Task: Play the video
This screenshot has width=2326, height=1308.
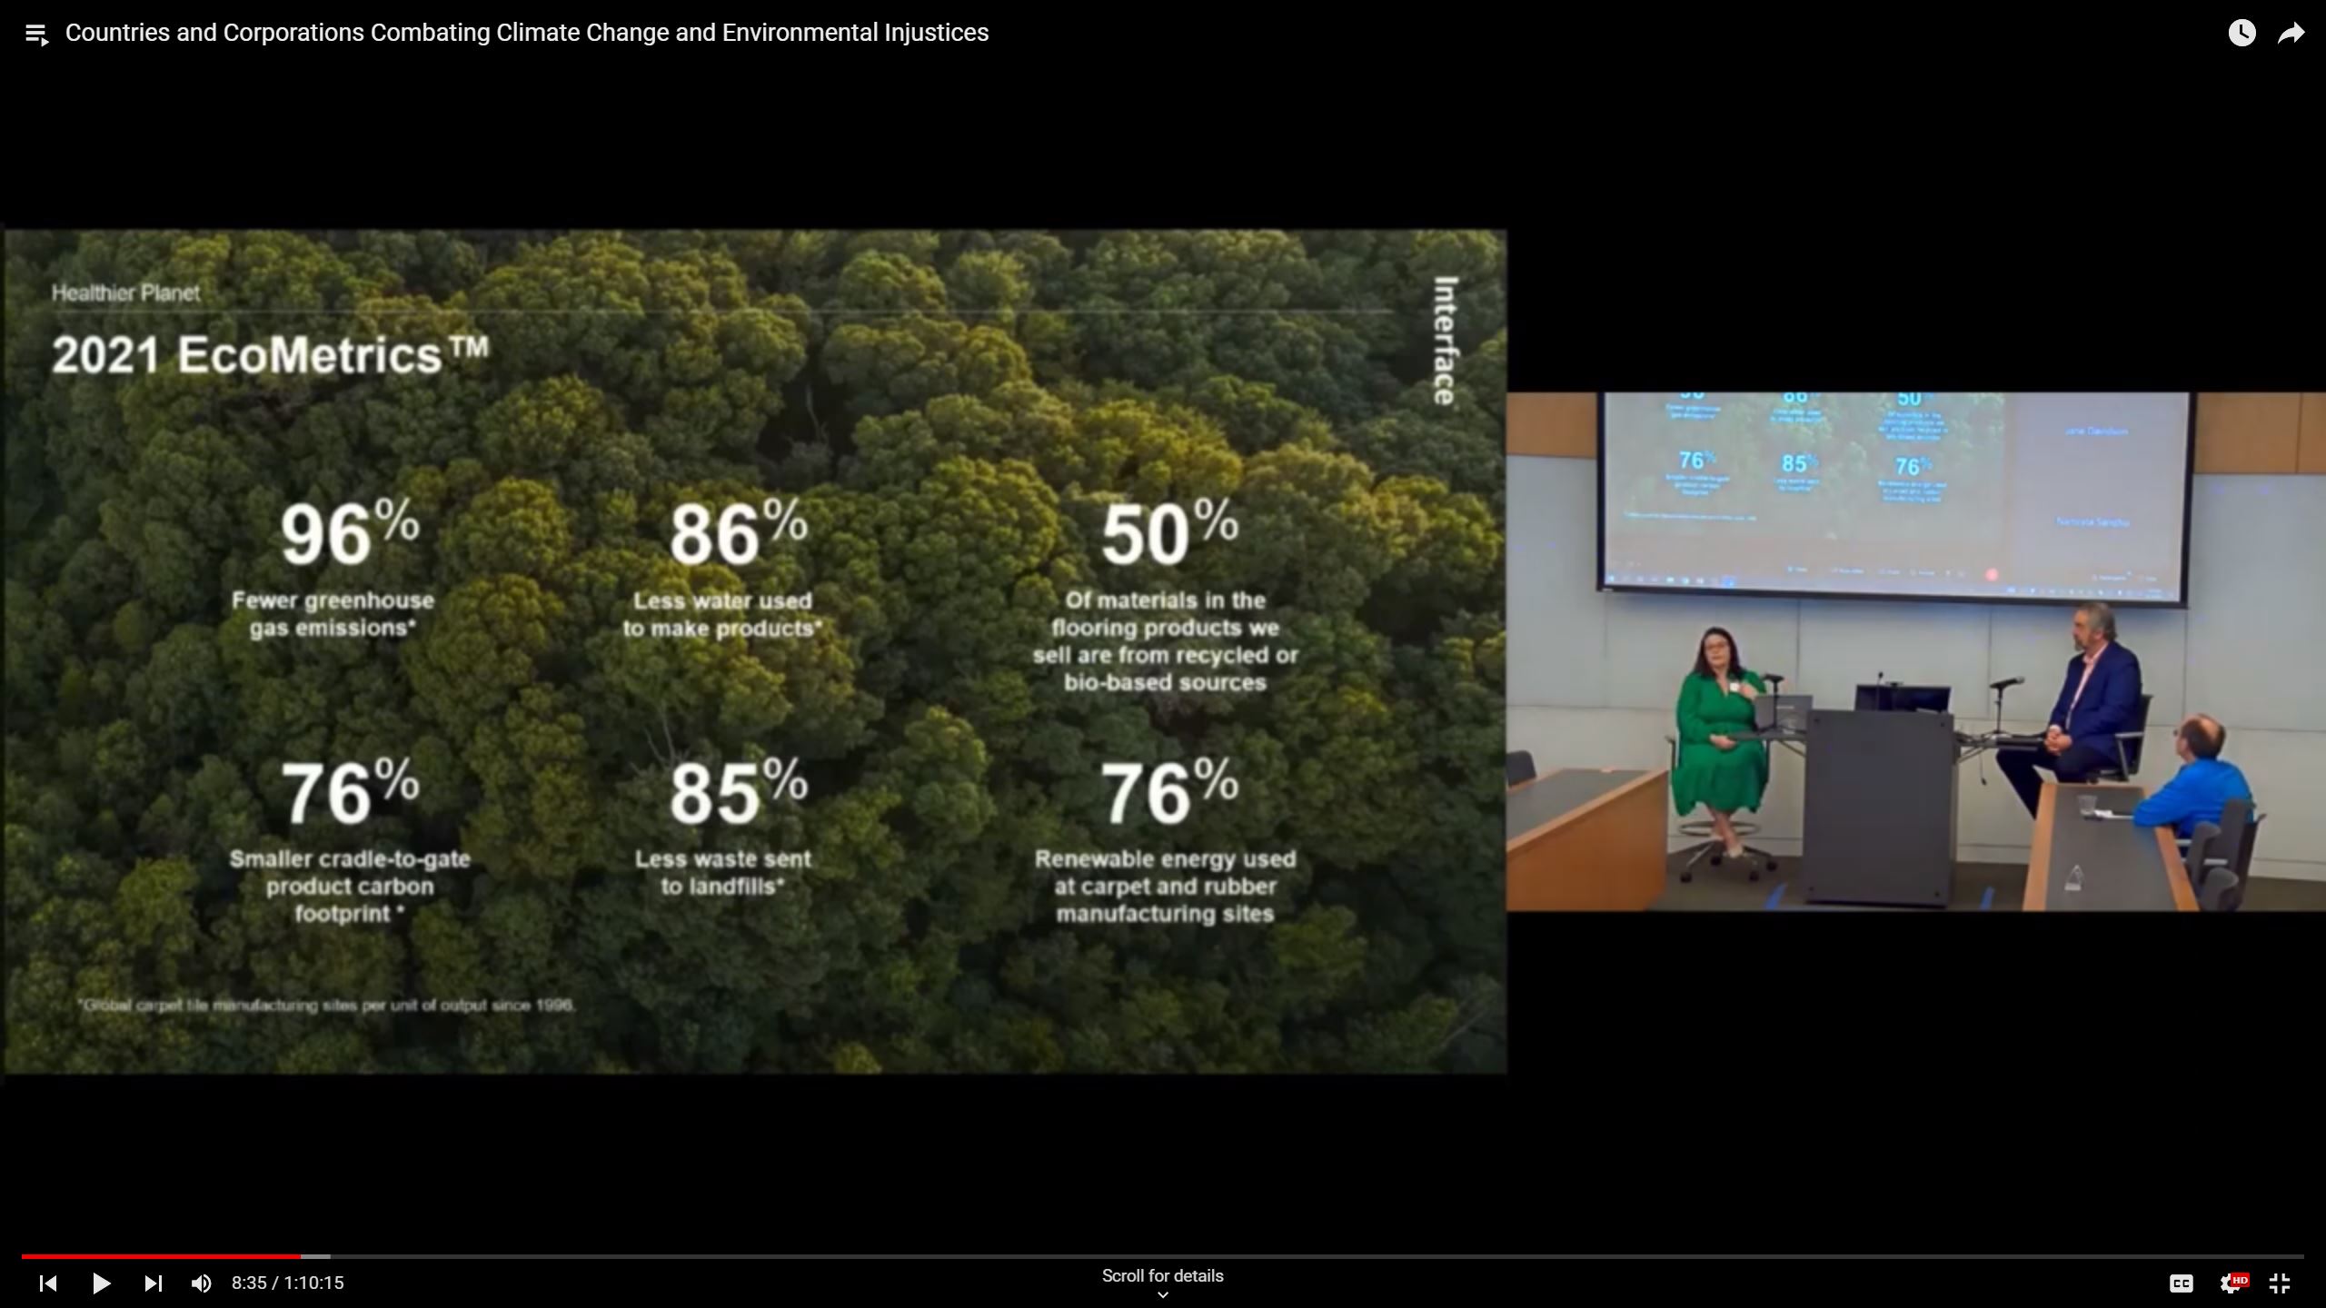Action: click(101, 1283)
